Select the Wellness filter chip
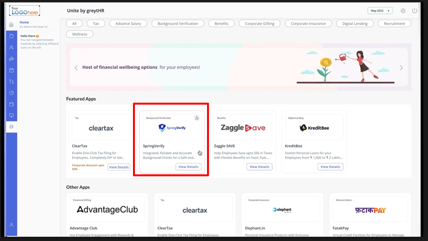Image resolution: width=428 pixels, height=241 pixels. click(x=80, y=34)
